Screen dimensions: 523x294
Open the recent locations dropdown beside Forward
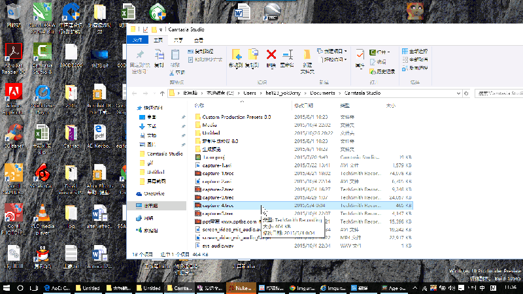pyautogui.click(x=154, y=93)
